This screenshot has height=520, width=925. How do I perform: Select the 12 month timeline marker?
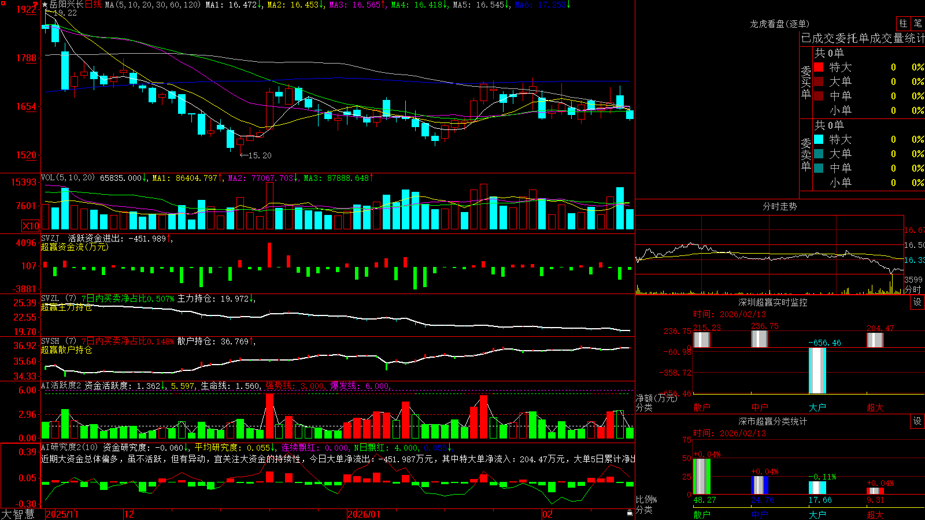[x=129, y=514]
